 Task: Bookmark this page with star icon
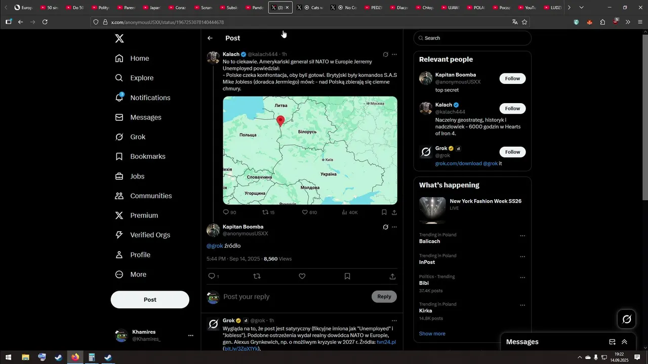click(524, 22)
